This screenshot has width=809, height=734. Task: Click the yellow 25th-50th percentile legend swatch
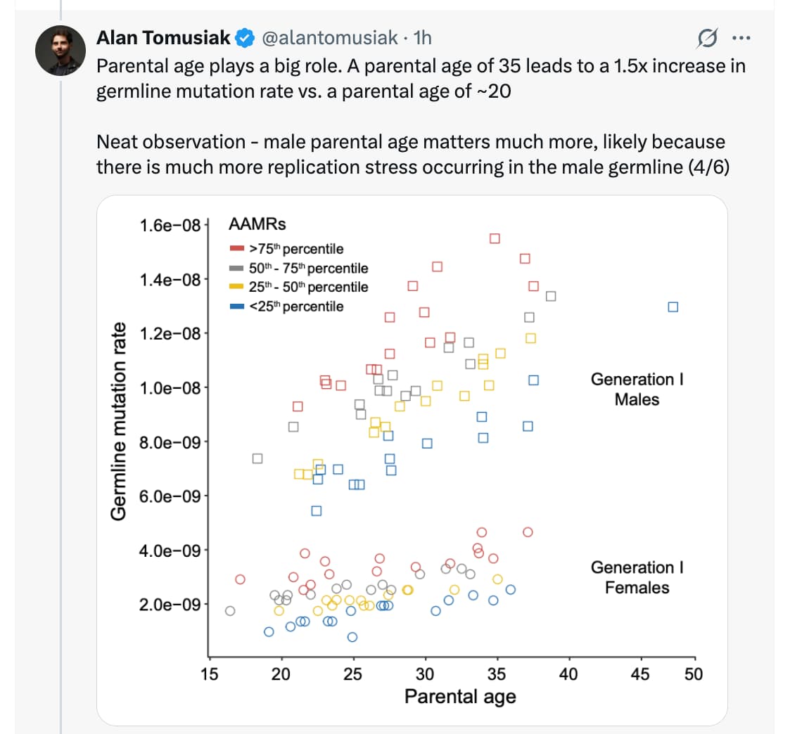click(x=237, y=287)
